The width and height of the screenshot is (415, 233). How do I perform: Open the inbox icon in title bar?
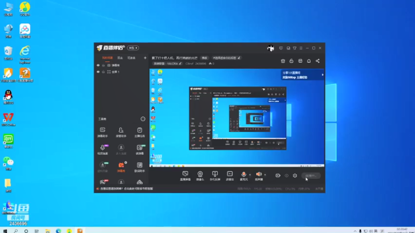pos(288,48)
